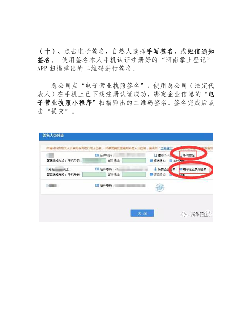
Task: Choose 电子营业执照签名 for the company
Action: point(193,169)
